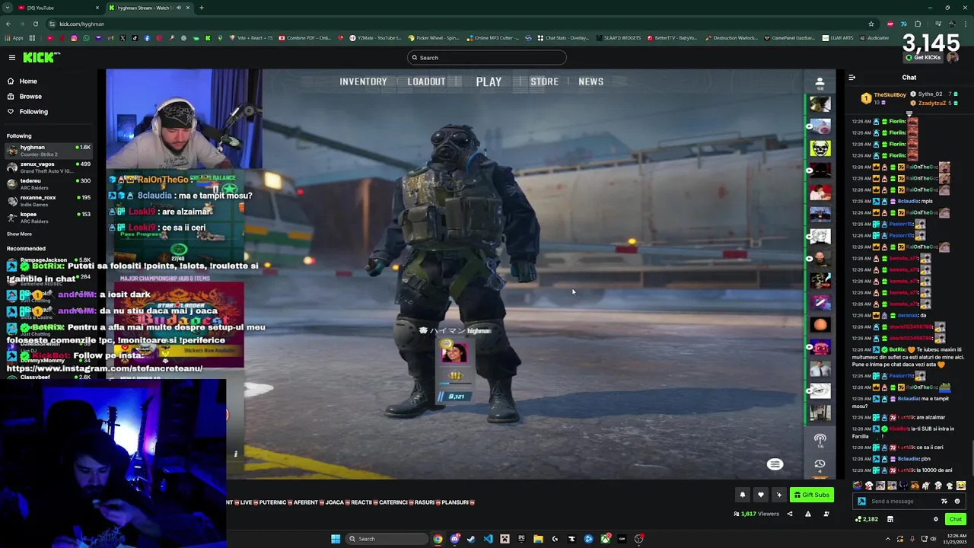Open Visual Studio Code from the taskbar
Screen dimensions: 974x548
[488, 539]
